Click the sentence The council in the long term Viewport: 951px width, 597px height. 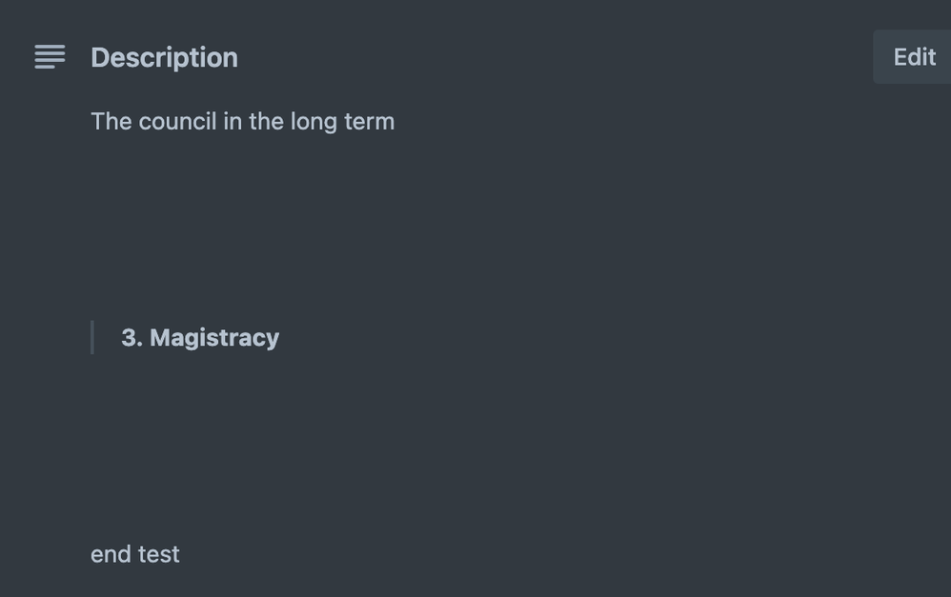point(242,121)
